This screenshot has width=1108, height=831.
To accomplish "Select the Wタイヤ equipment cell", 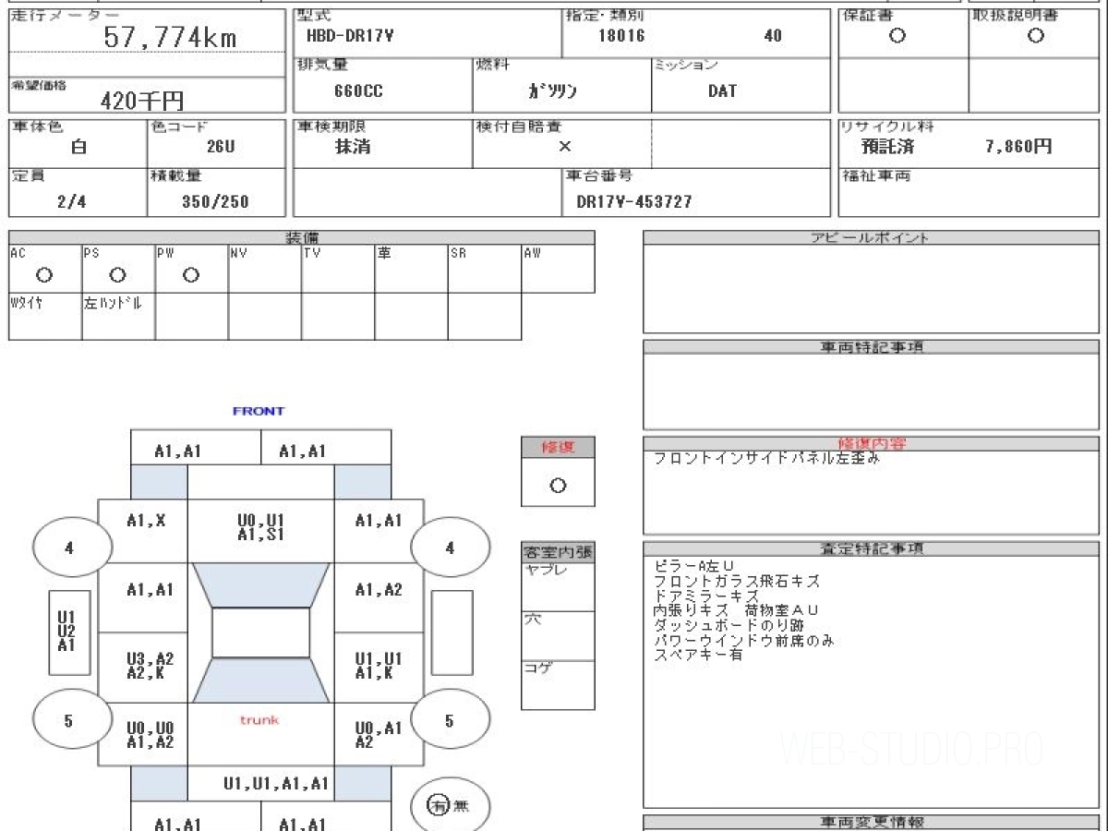I will tap(45, 317).
